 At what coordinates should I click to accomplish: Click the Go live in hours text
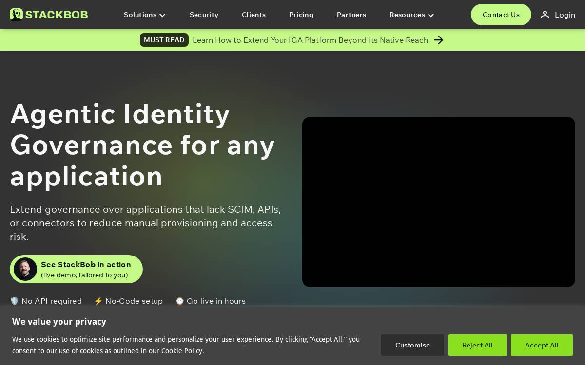coord(216,301)
